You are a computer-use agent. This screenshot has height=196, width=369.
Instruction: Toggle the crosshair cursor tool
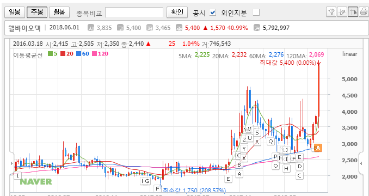click(x=353, y=12)
